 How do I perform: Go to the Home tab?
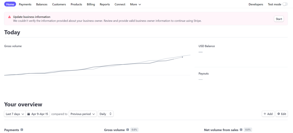pos(10,4)
